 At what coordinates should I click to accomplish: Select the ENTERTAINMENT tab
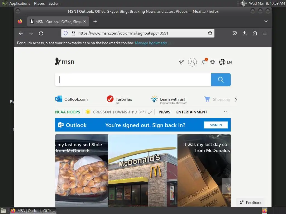pos(192,112)
